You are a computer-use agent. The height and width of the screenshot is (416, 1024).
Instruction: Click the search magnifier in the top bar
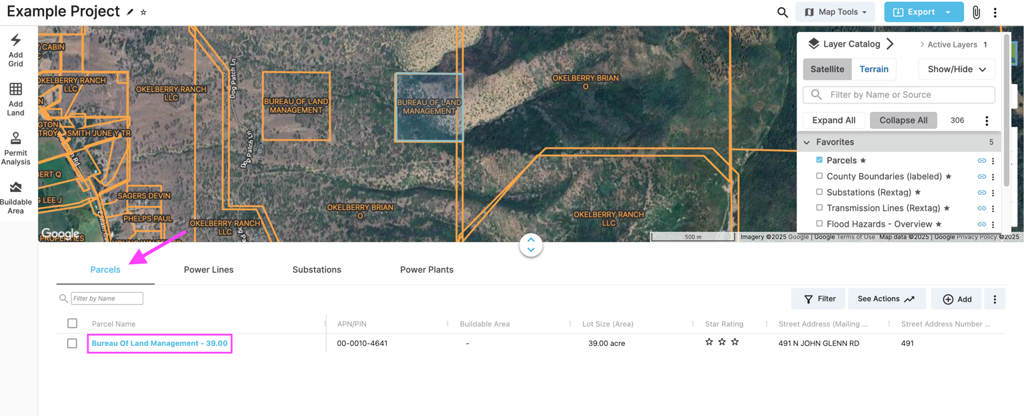point(783,11)
